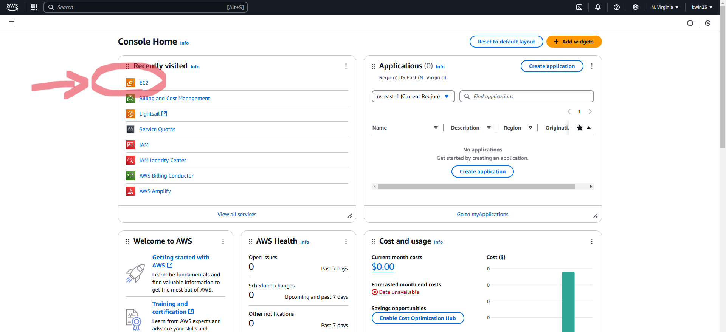This screenshot has height=332, width=726.
Task: Open the help question mark icon
Action: pos(617,7)
